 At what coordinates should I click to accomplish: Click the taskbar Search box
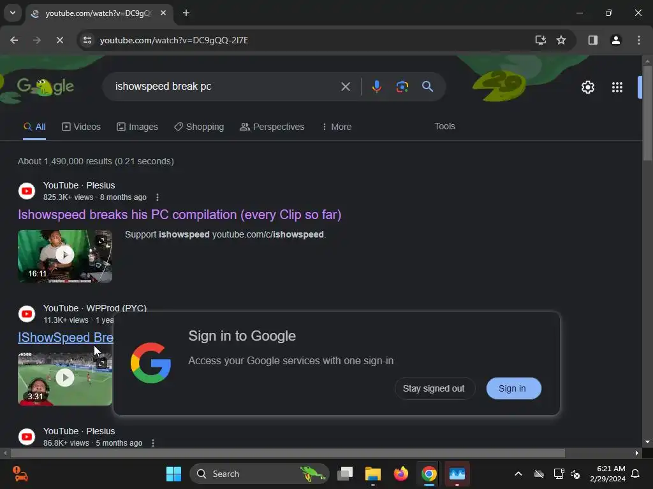click(x=259, y=474)
